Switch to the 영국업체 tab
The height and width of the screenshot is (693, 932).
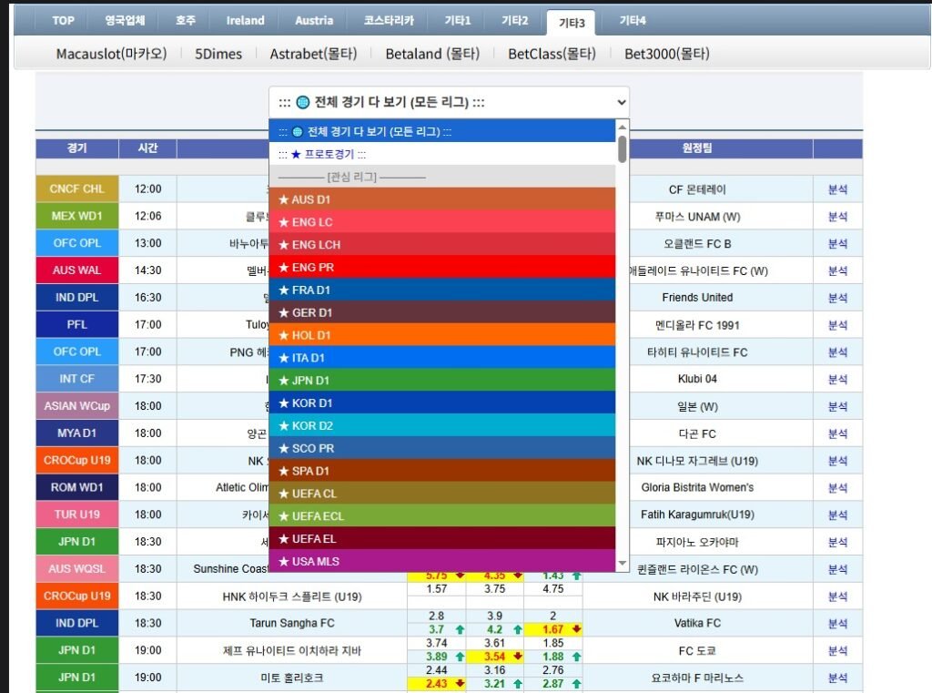tap(125, 20)
